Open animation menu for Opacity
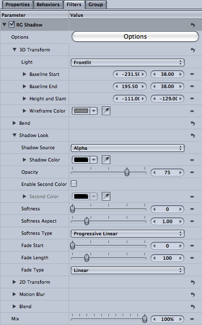 tap(192, 172)
